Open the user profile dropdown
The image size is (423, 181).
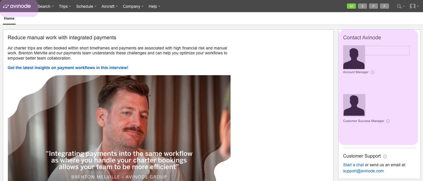pos(414,6)
